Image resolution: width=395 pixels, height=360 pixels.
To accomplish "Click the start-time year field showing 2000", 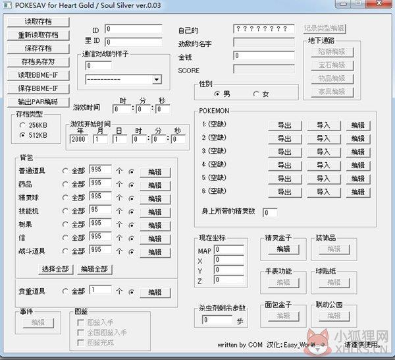I will [79, 139].
